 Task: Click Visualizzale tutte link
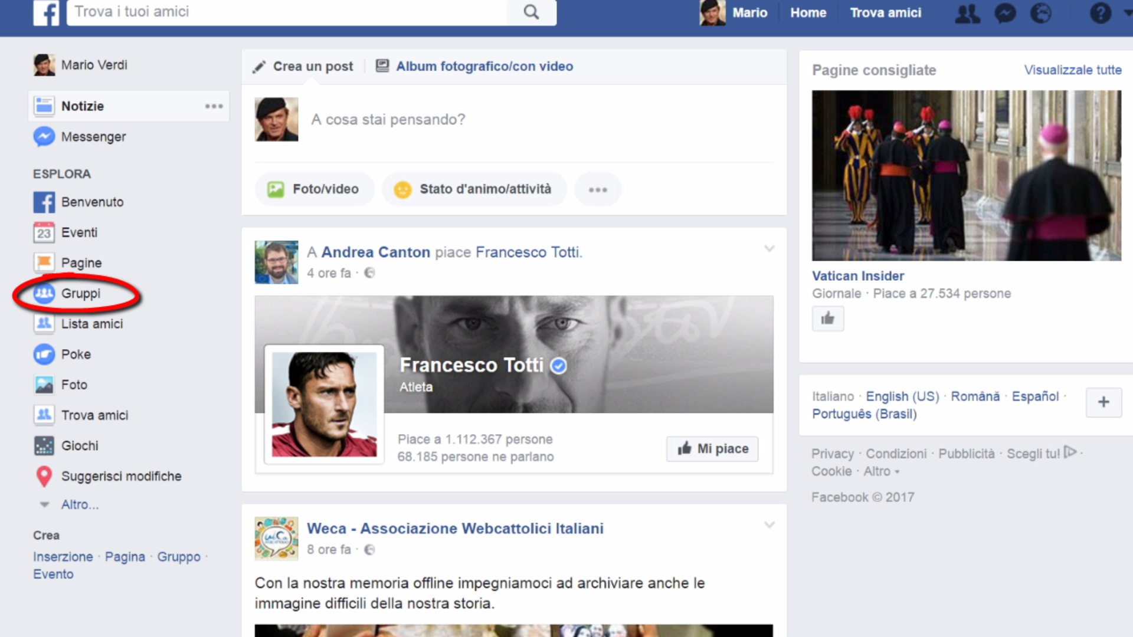pyautogui.click(x=1072, y=70)
